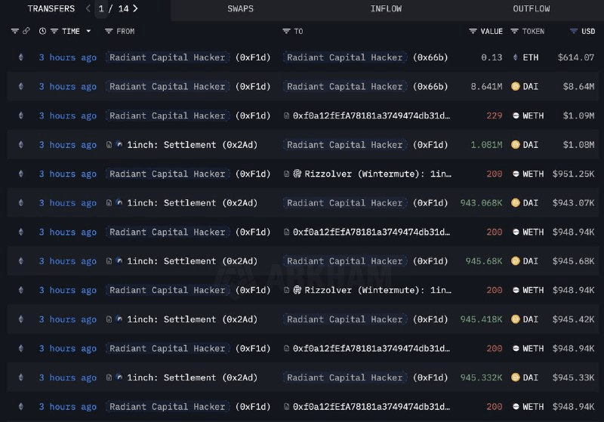Open '3 hours ago' of 0.13 ETH row

(68, 57)
